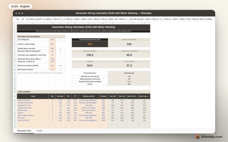Select the 'Booster pump' load
Screen dimensions: 228x142
(x=33, y=110)
